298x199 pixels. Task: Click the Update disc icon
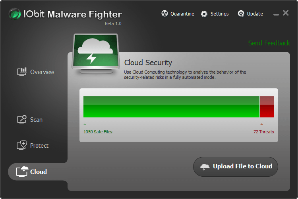coord(241,14)
